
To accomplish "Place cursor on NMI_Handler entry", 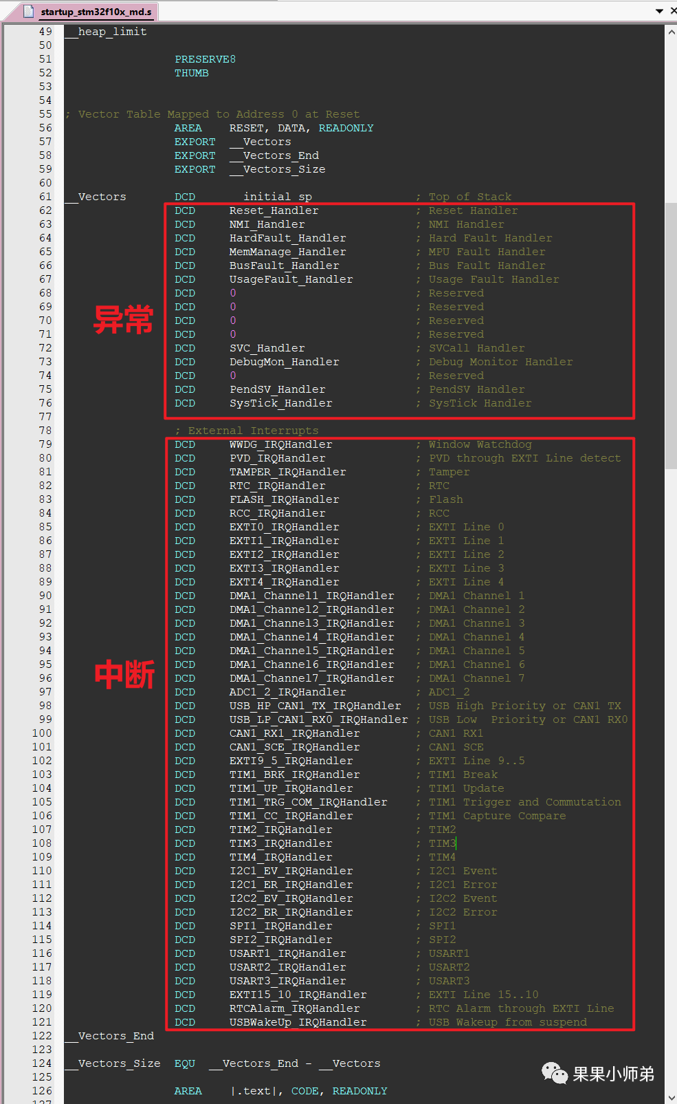I will pos(267,224).
